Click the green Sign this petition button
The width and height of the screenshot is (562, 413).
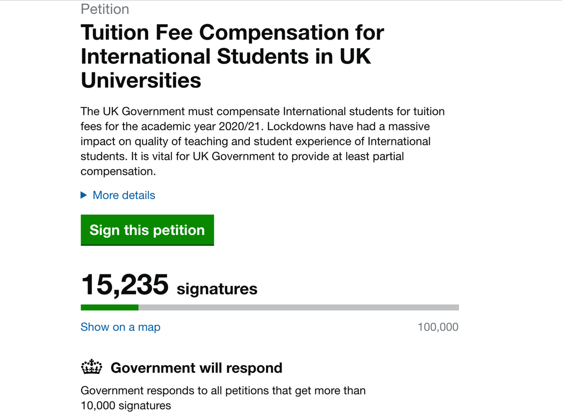147,230
